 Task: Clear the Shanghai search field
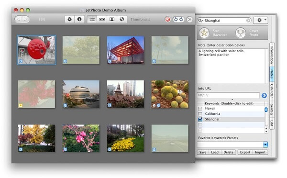click(x=248, y=20)
